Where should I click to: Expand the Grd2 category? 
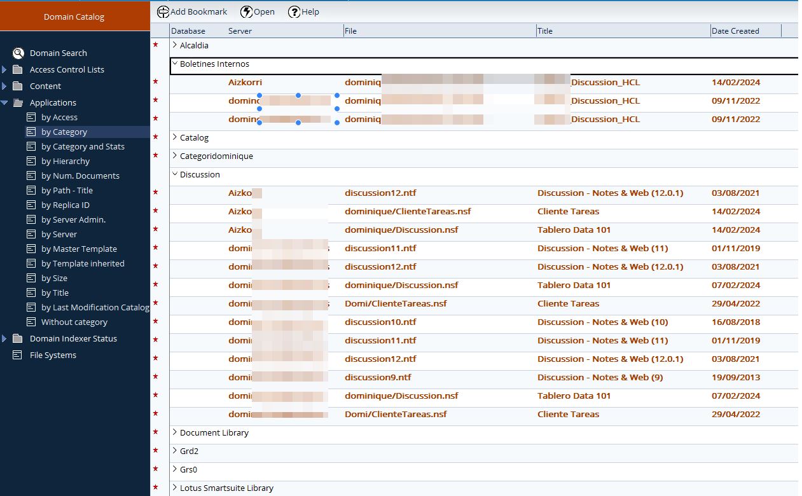(x=175, y=451)
